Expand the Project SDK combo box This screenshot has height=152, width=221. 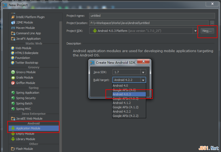click(x=196, y=31)
